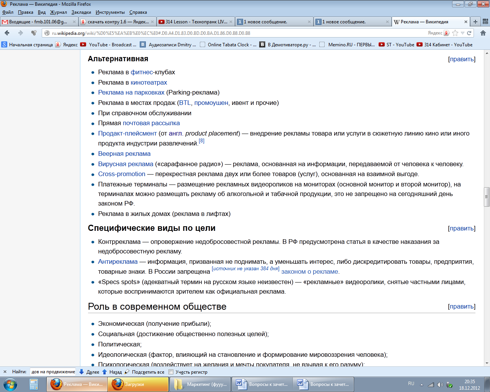Open the Файл menu
The width and height of the screenshot is (490, 392).
(8, 12)
